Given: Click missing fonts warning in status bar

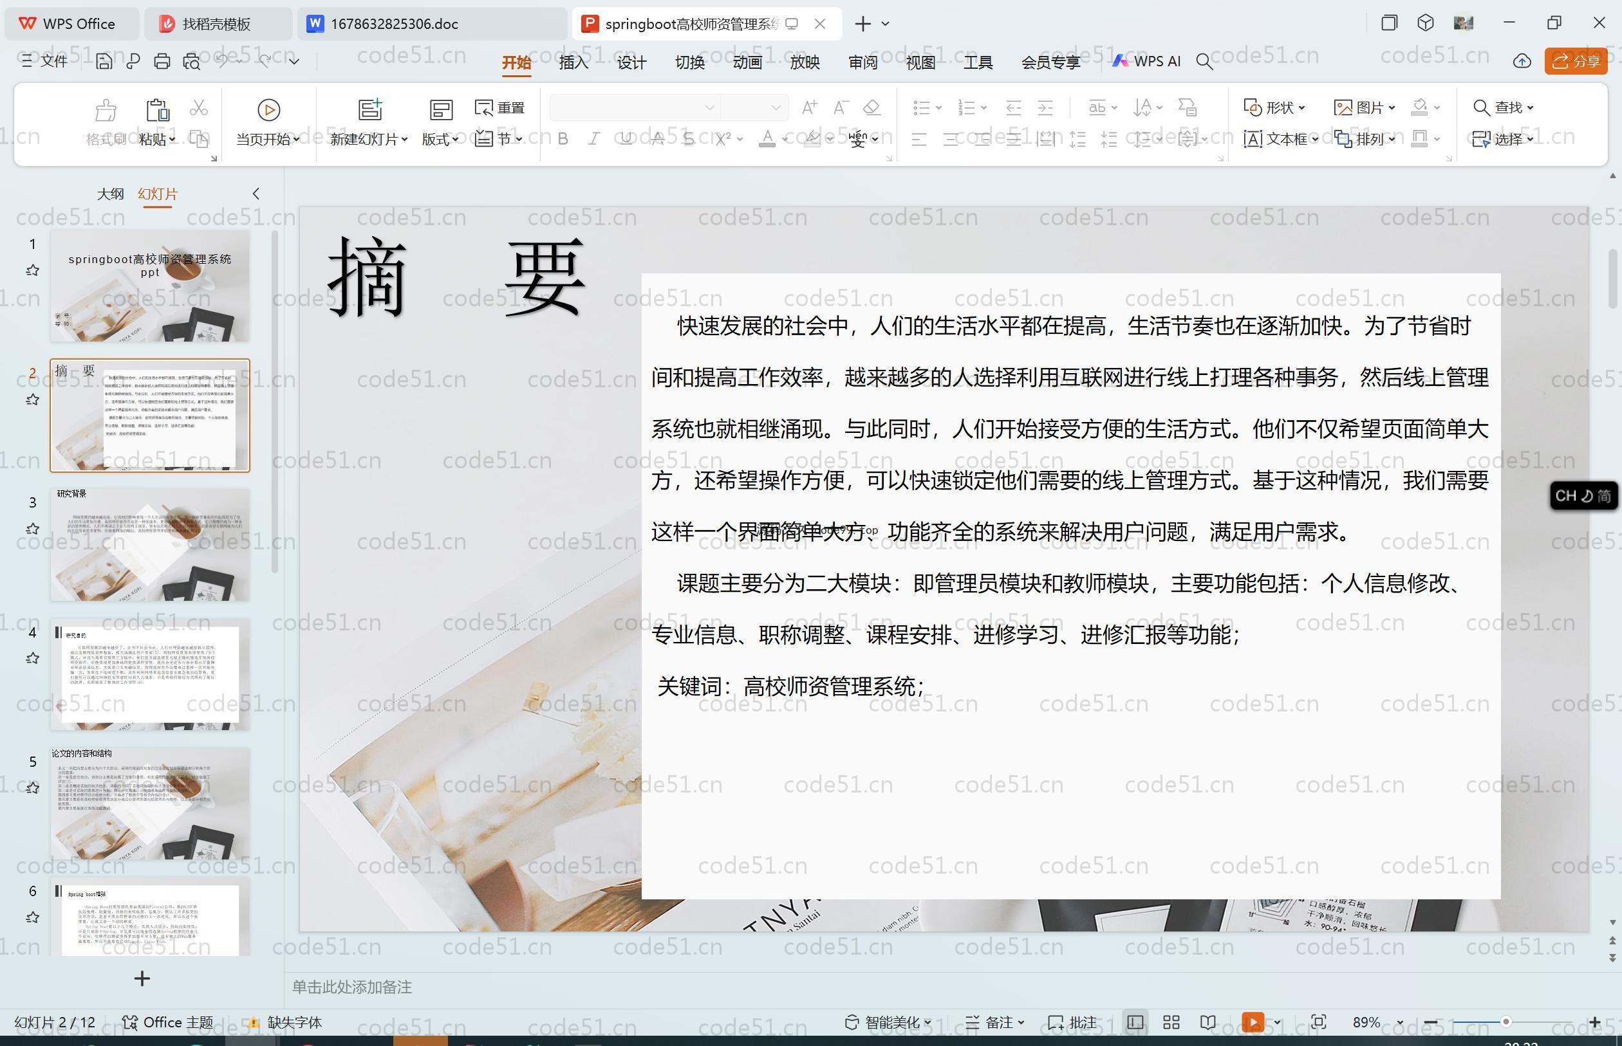Looking at the screenshot, I should pyautogui.click(x=284, y=1023).
